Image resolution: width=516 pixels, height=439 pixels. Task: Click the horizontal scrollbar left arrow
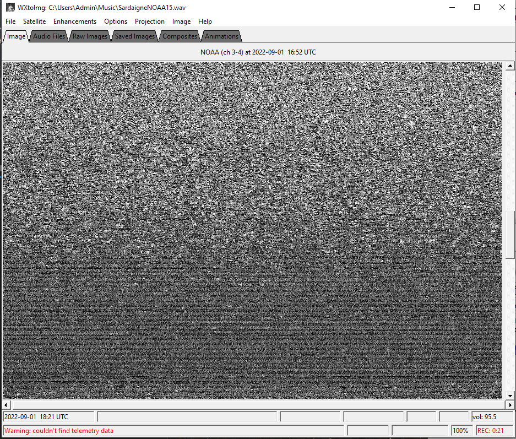(x=7, y=405)
